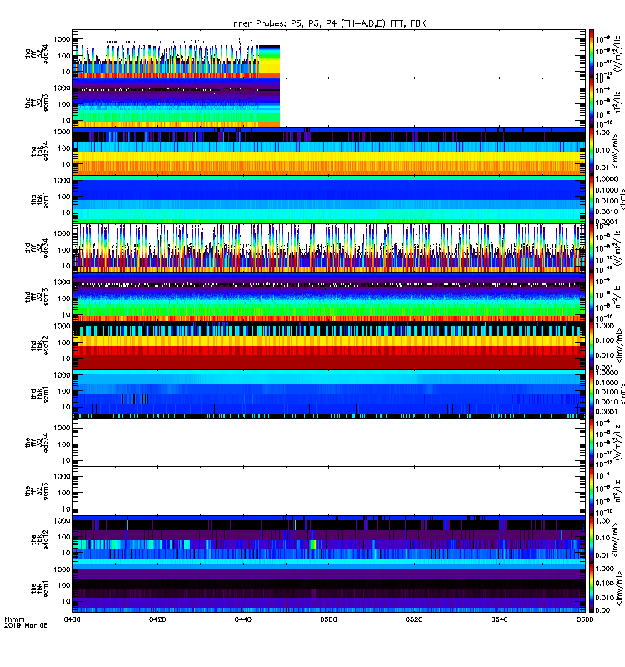This screenshot has height=667, width=625.
Task: Click the thd fbk scm1 filter bank panel
Action: [x=328, y=394]
